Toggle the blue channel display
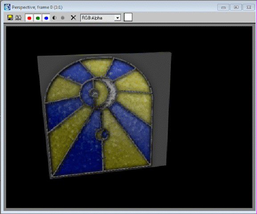Image resolution: width=257 pixels, height=214 pixels. [46, 18]
